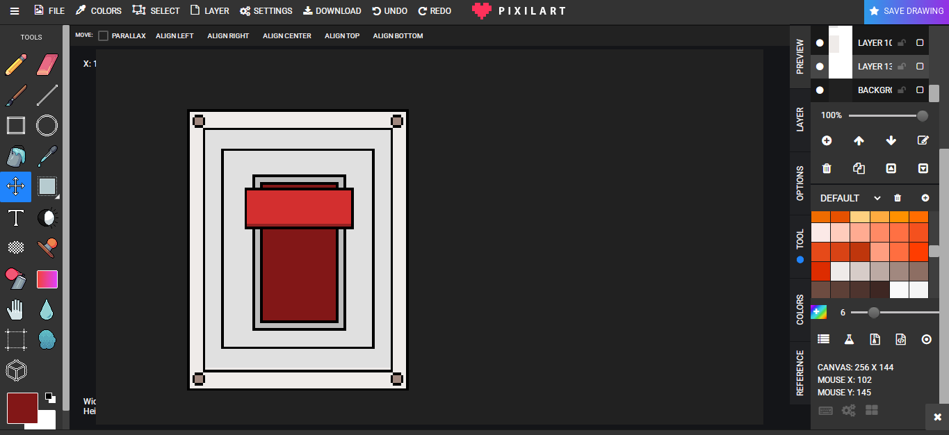Toggle visibility of Background layer
The width and height of the screenshot is (949, 435).
[x=820, y=90]
